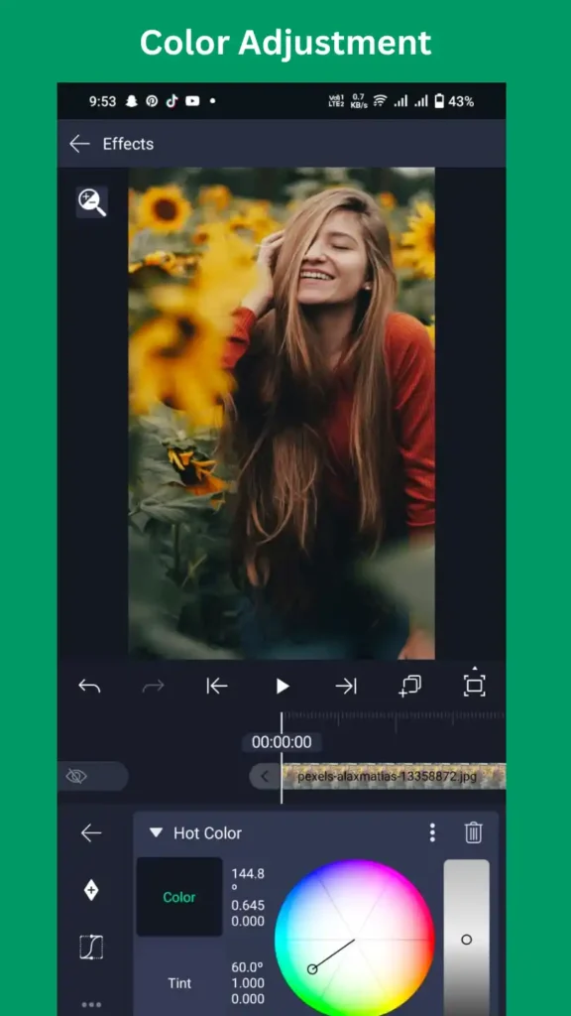Image resolution: width=571 pixels, height=1016 pixels.
Task: Tap the zoom magnifier icon on preview
Action: (92, 202)
